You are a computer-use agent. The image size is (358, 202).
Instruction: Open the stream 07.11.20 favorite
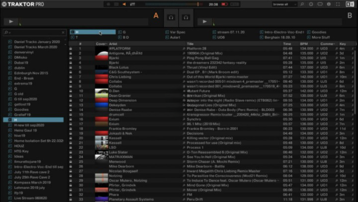pyautogui.click(x=229, y=32)
